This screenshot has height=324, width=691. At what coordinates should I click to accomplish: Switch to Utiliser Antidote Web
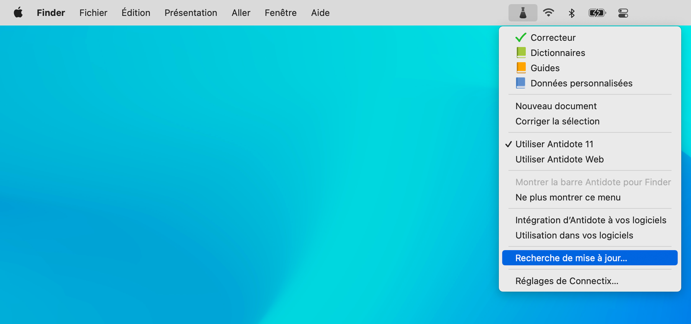[x=559, y=159]
